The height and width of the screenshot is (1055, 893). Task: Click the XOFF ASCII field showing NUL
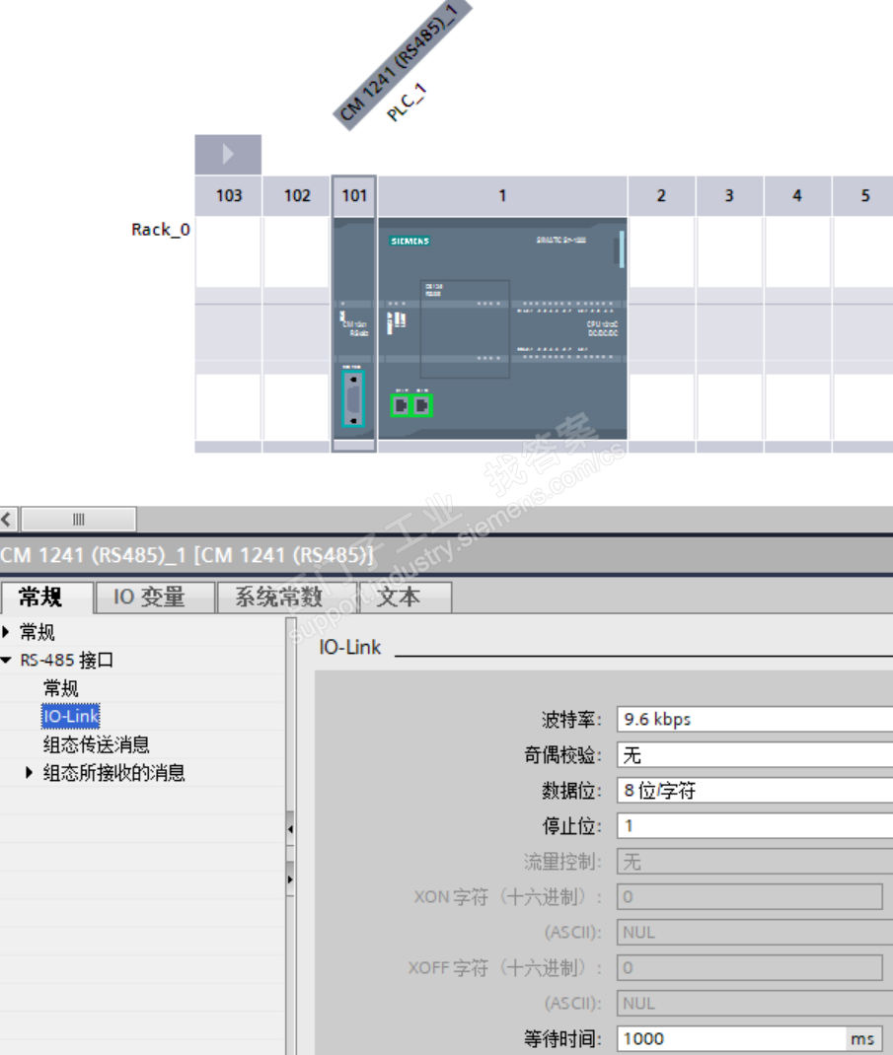click(755, 1003)
